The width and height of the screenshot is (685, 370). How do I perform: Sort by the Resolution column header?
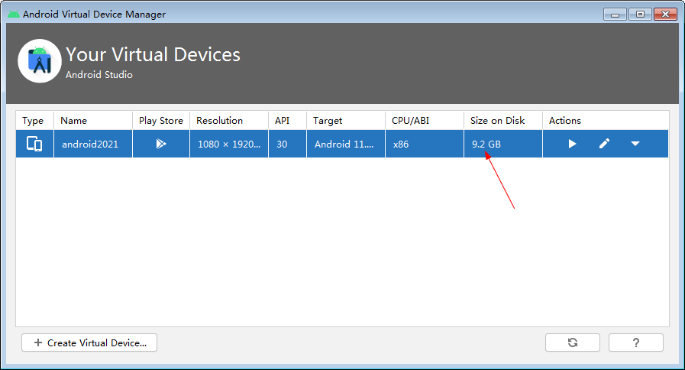tap(229, 120)
